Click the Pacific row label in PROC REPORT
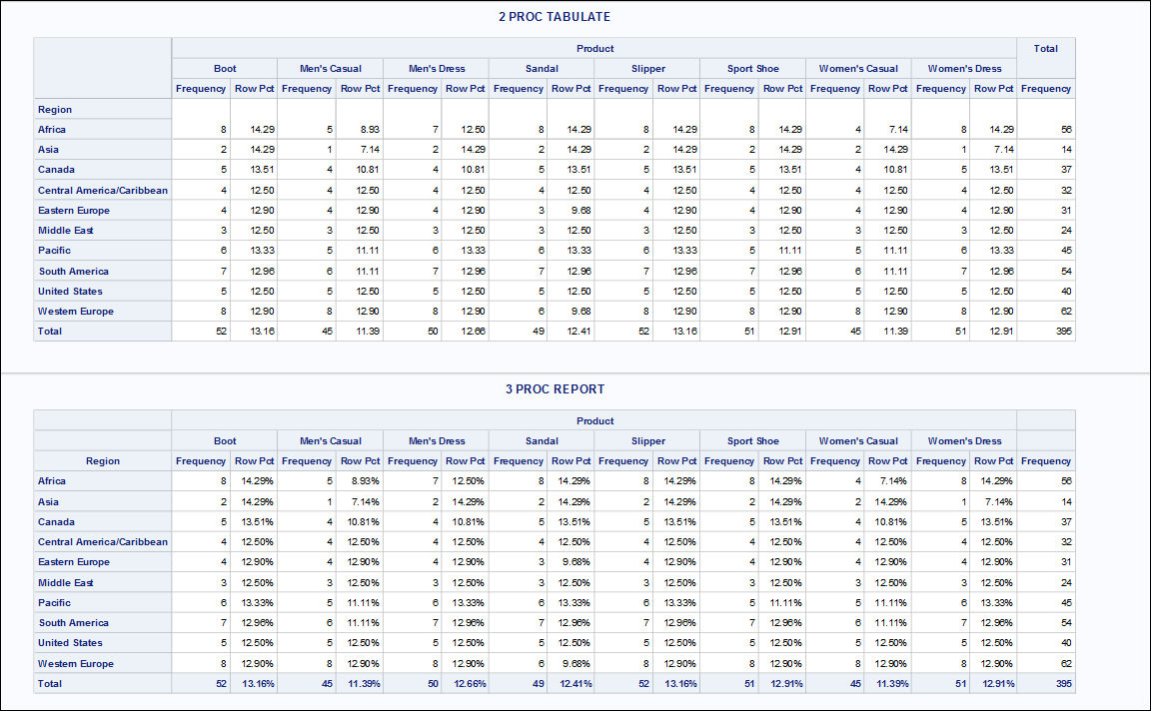This screenshot has height=711, width=1151. (55, 603)
